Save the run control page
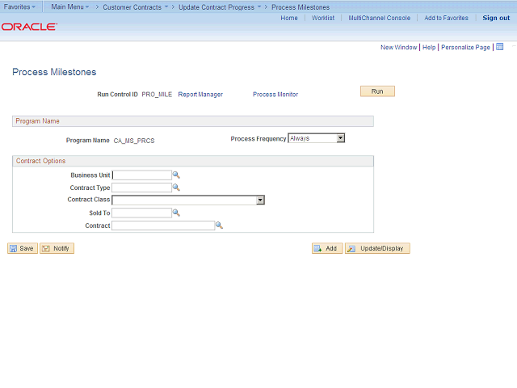This screenshot has height=388, width=517. (x=23, y=248)
